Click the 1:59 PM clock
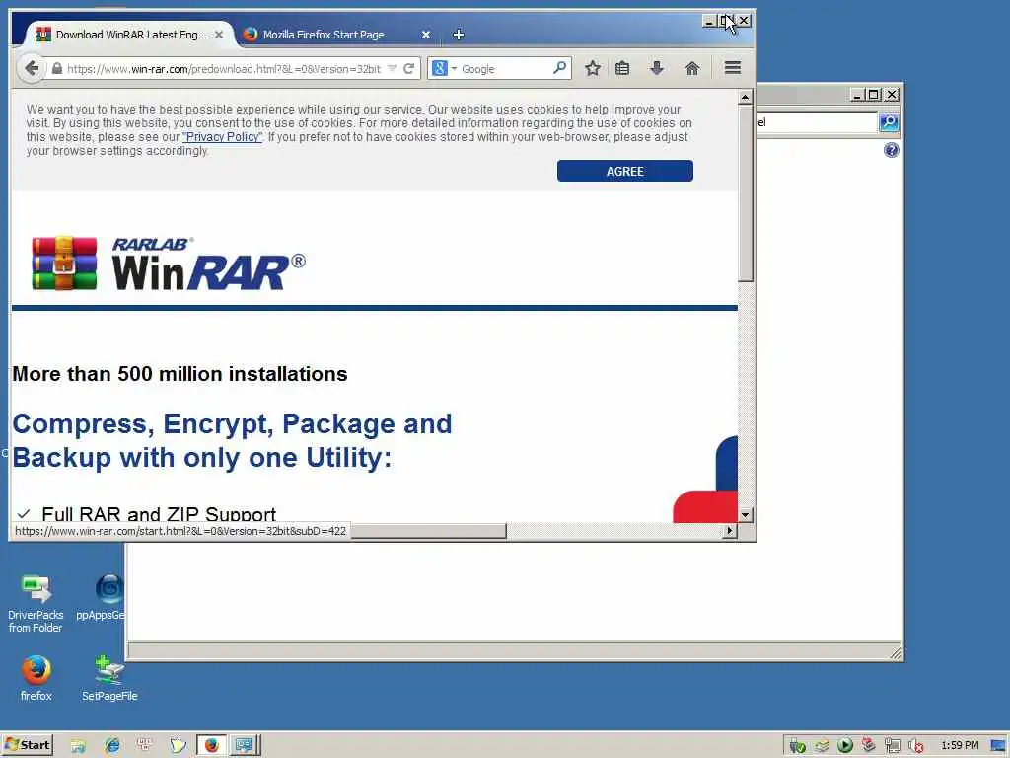 pos(960,746)
